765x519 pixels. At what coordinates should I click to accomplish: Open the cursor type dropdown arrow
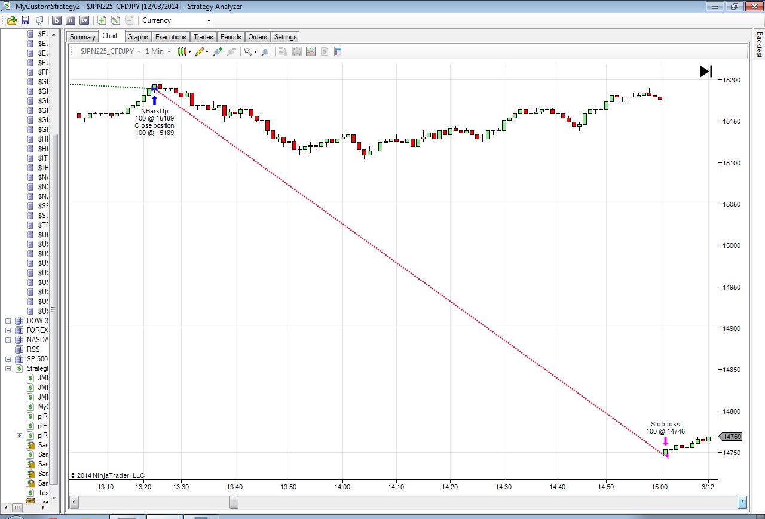(255, 51)
